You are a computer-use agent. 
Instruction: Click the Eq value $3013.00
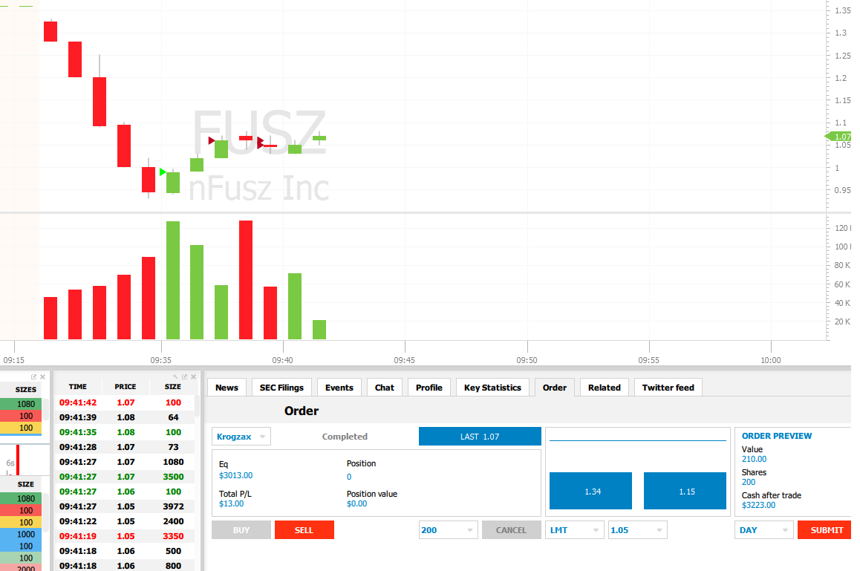(236, 475)
